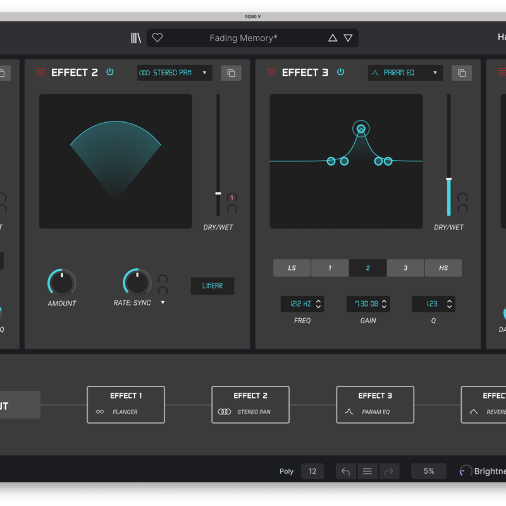Image resolution: width=506 pixels, height=506 pixels.
Task: Open the Param EQ effect type dropdown
Action: [x=405, y=73]
